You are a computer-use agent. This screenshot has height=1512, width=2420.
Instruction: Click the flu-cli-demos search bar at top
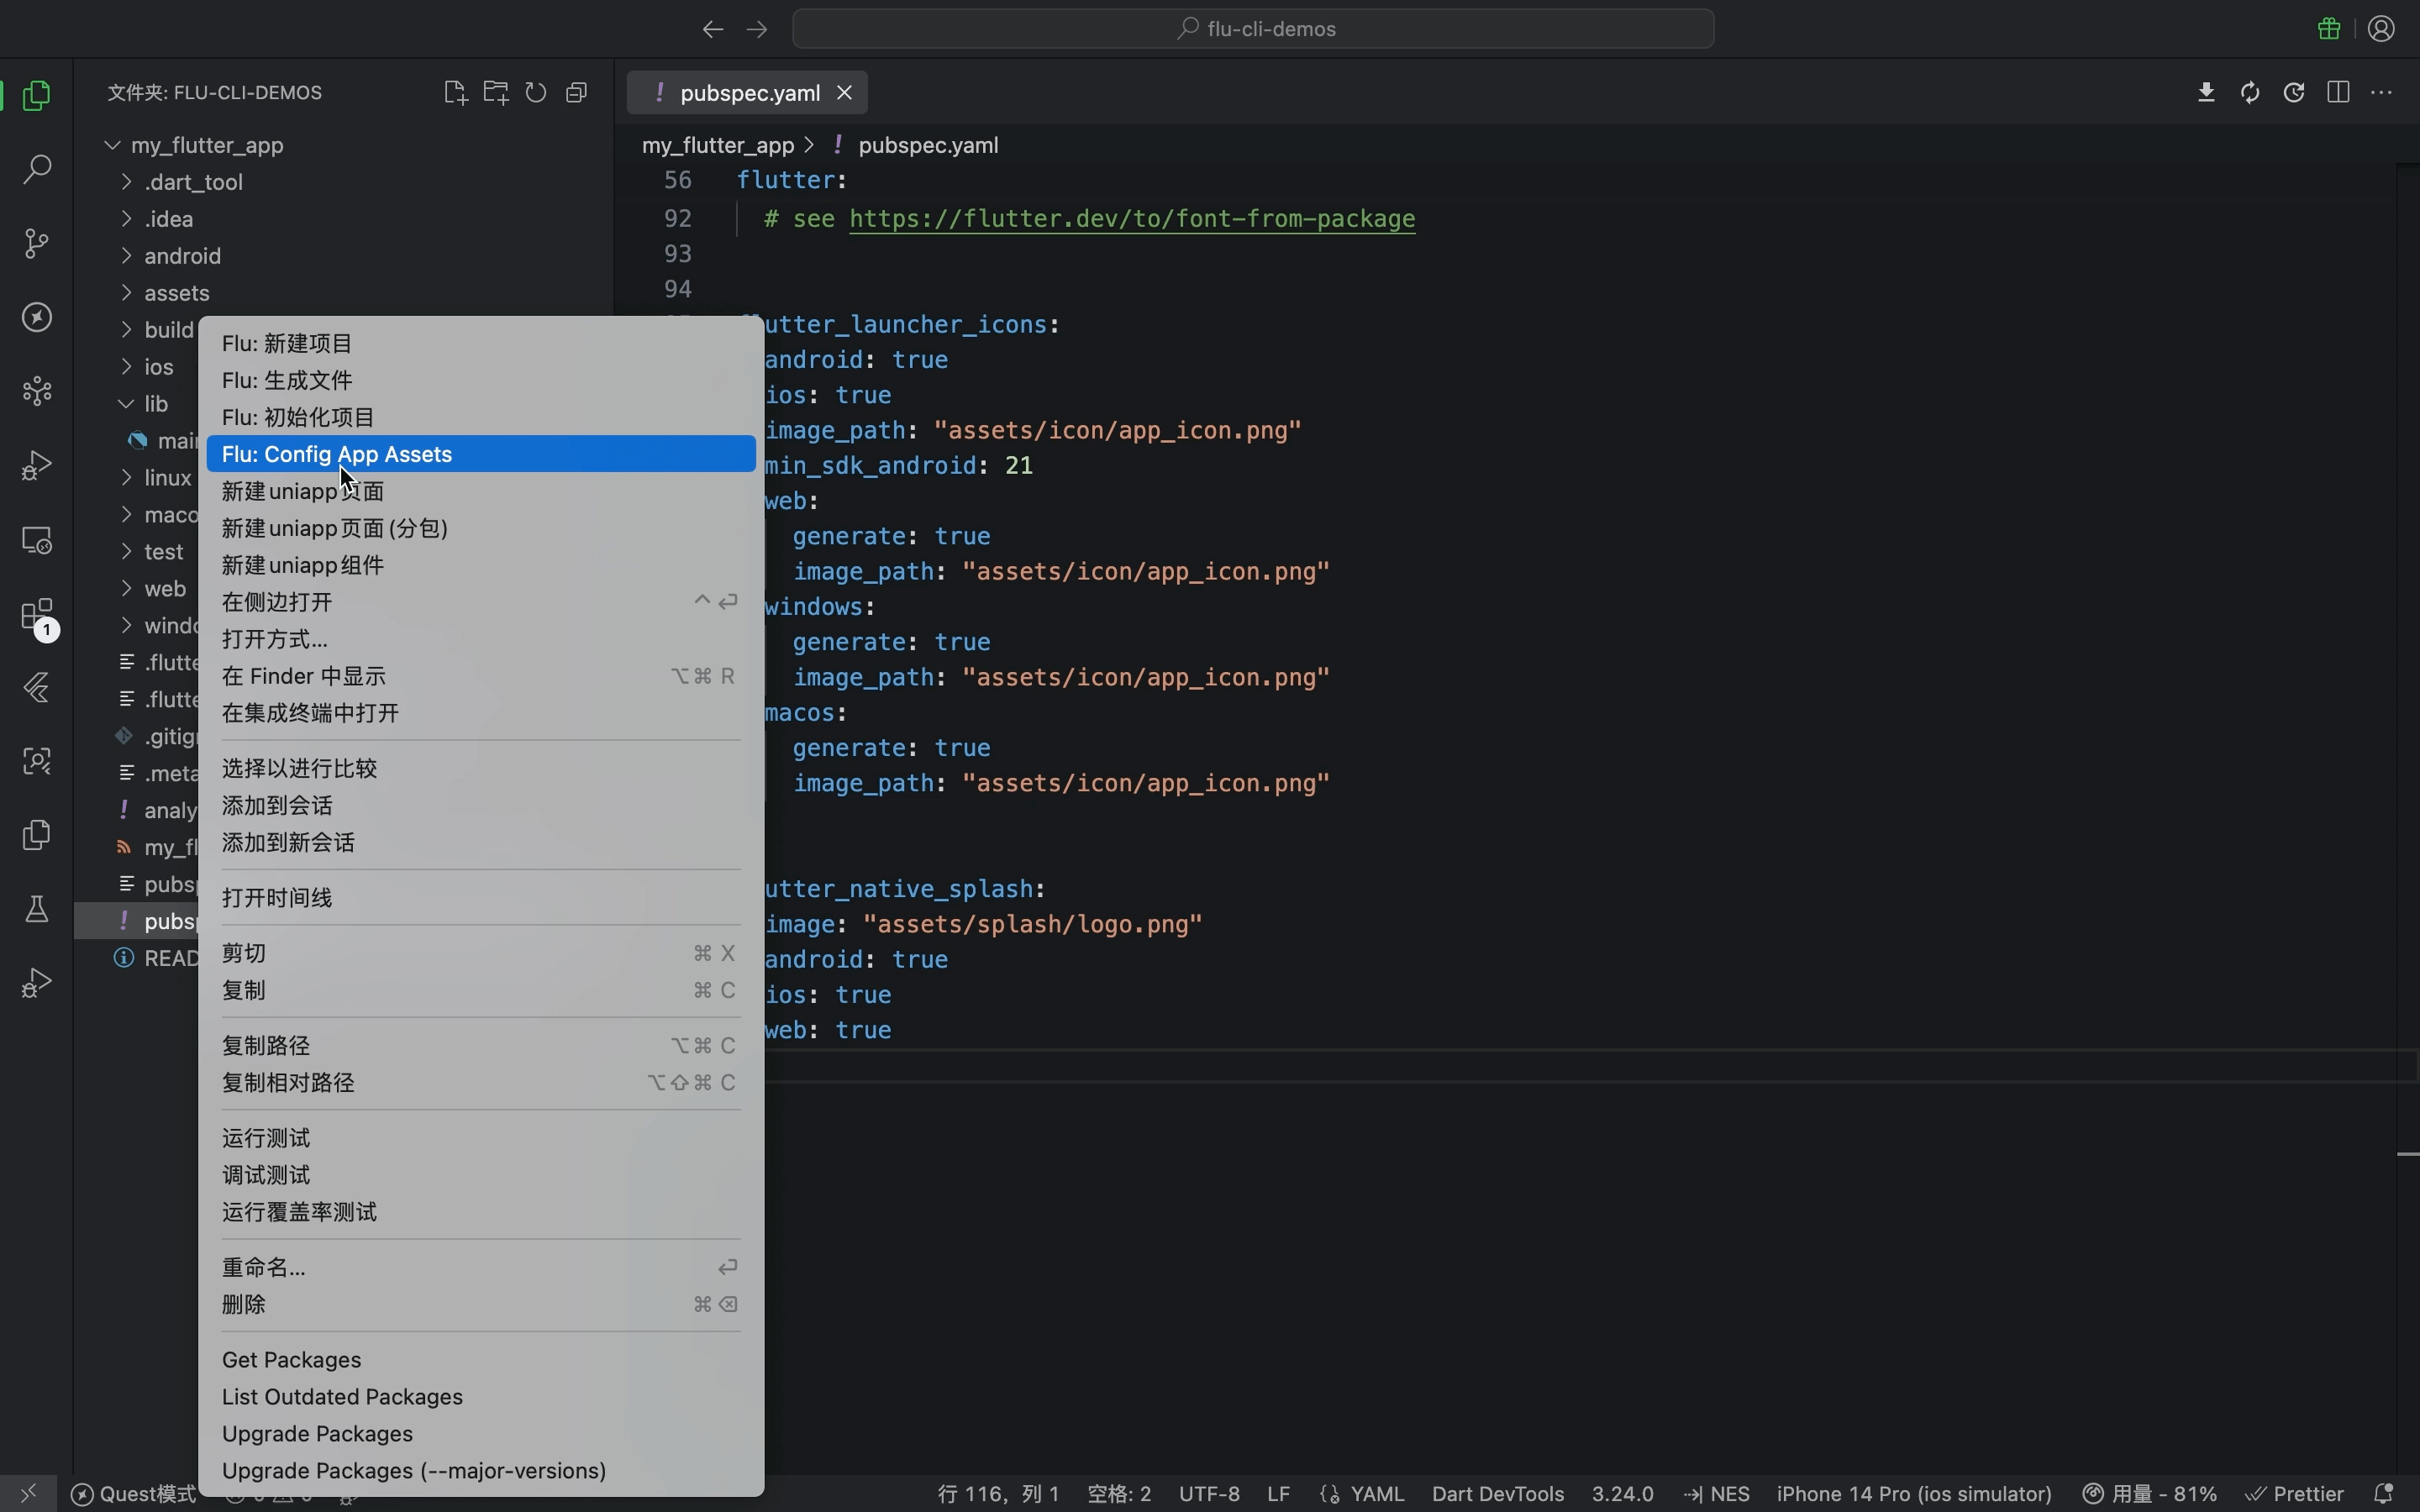pyautogui.click(x=1254, y=28)
